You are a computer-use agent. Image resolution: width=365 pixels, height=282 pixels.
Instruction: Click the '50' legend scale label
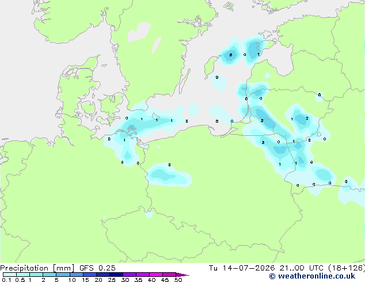pyautogui.click(x=178, y=280)
